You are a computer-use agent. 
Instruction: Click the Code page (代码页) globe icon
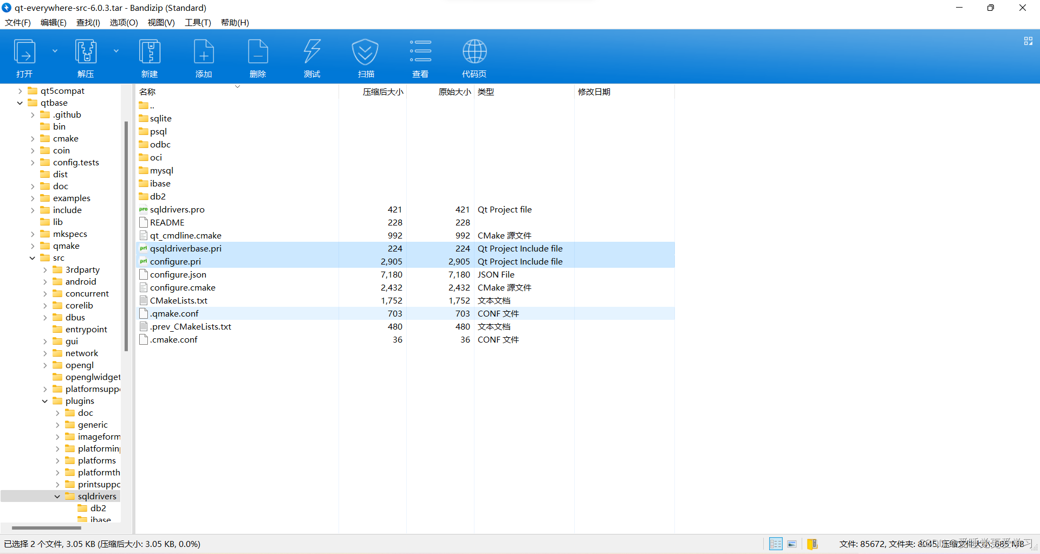tap(474, 52)
